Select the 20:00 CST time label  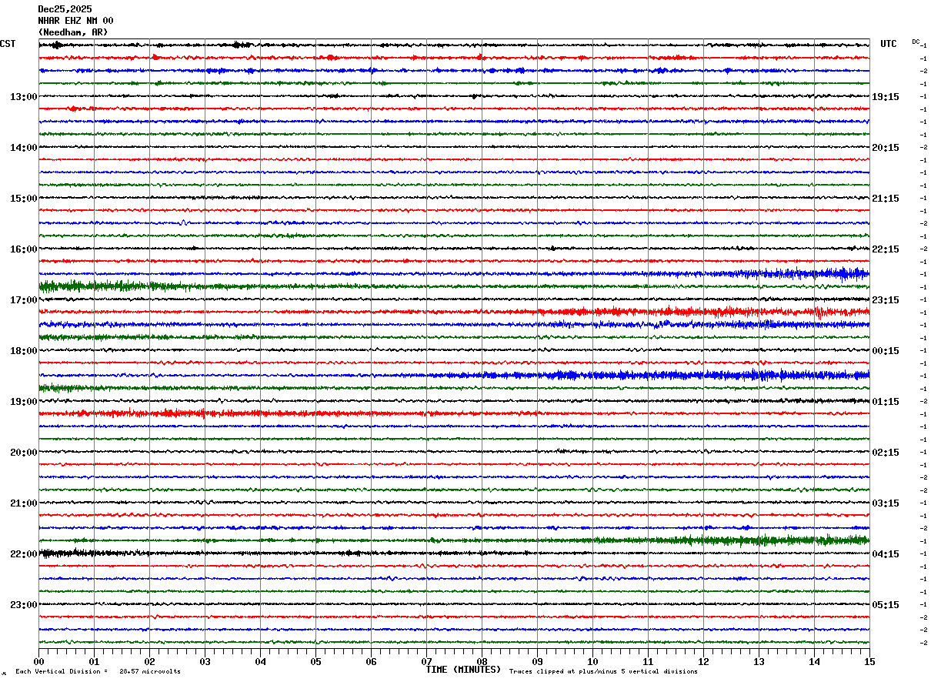(x=23, y=453)
